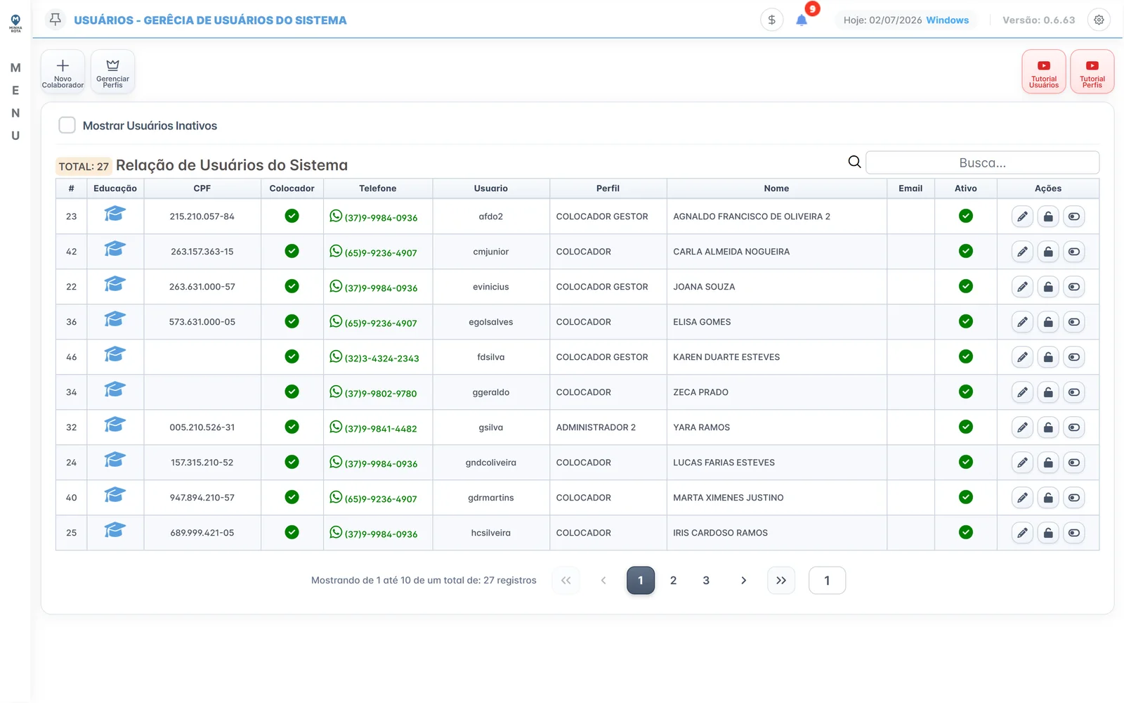Screen dimensions: 1124x703
Task: Click the Busca search field
Action: point(982,162)
